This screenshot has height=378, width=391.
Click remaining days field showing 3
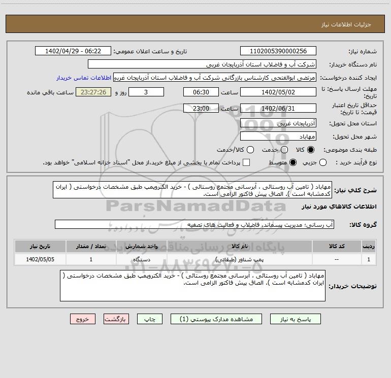pyautogui.click(x=146, y=92)
